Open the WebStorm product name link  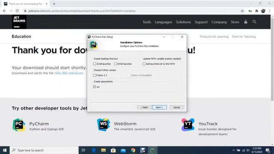pos(125,124)
